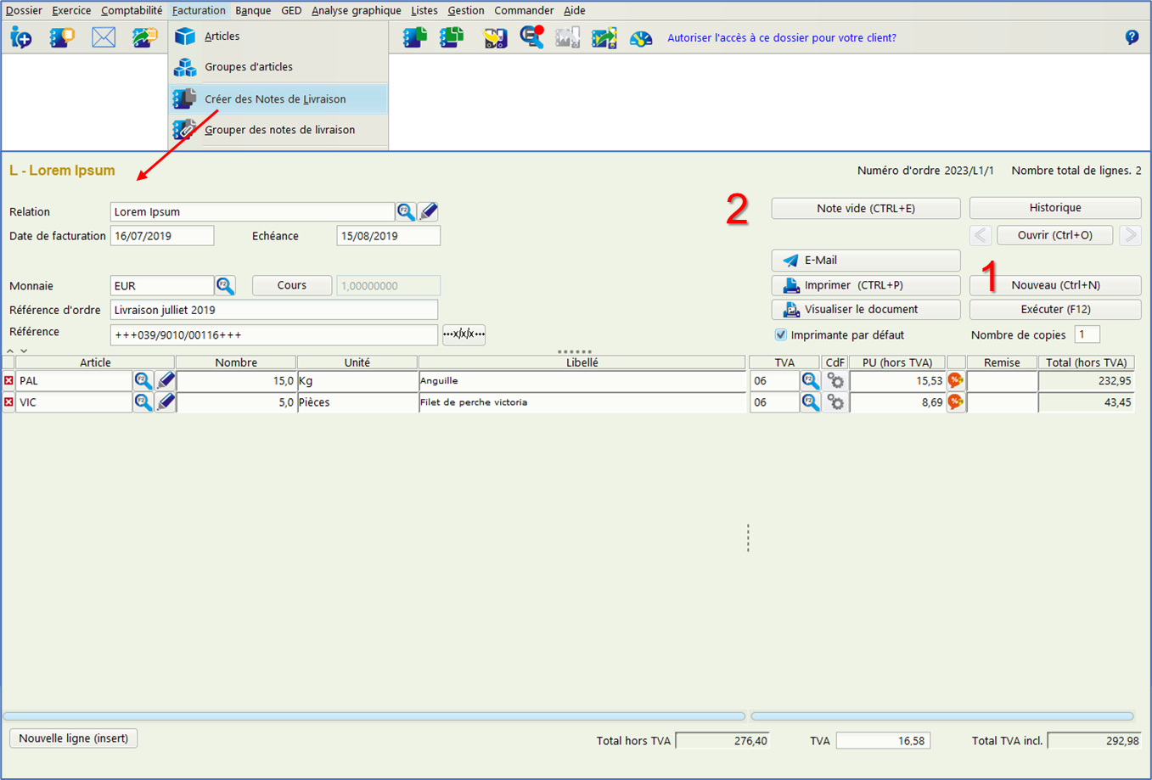Click the notebook with stacked green pages icon
This screenshot has height=780, width=1152.
[x=452, y=37]
